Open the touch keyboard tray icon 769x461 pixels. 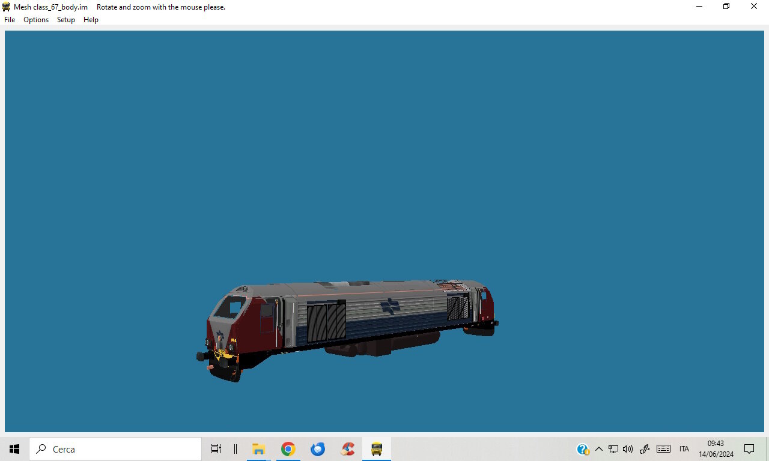pos(664,449)
